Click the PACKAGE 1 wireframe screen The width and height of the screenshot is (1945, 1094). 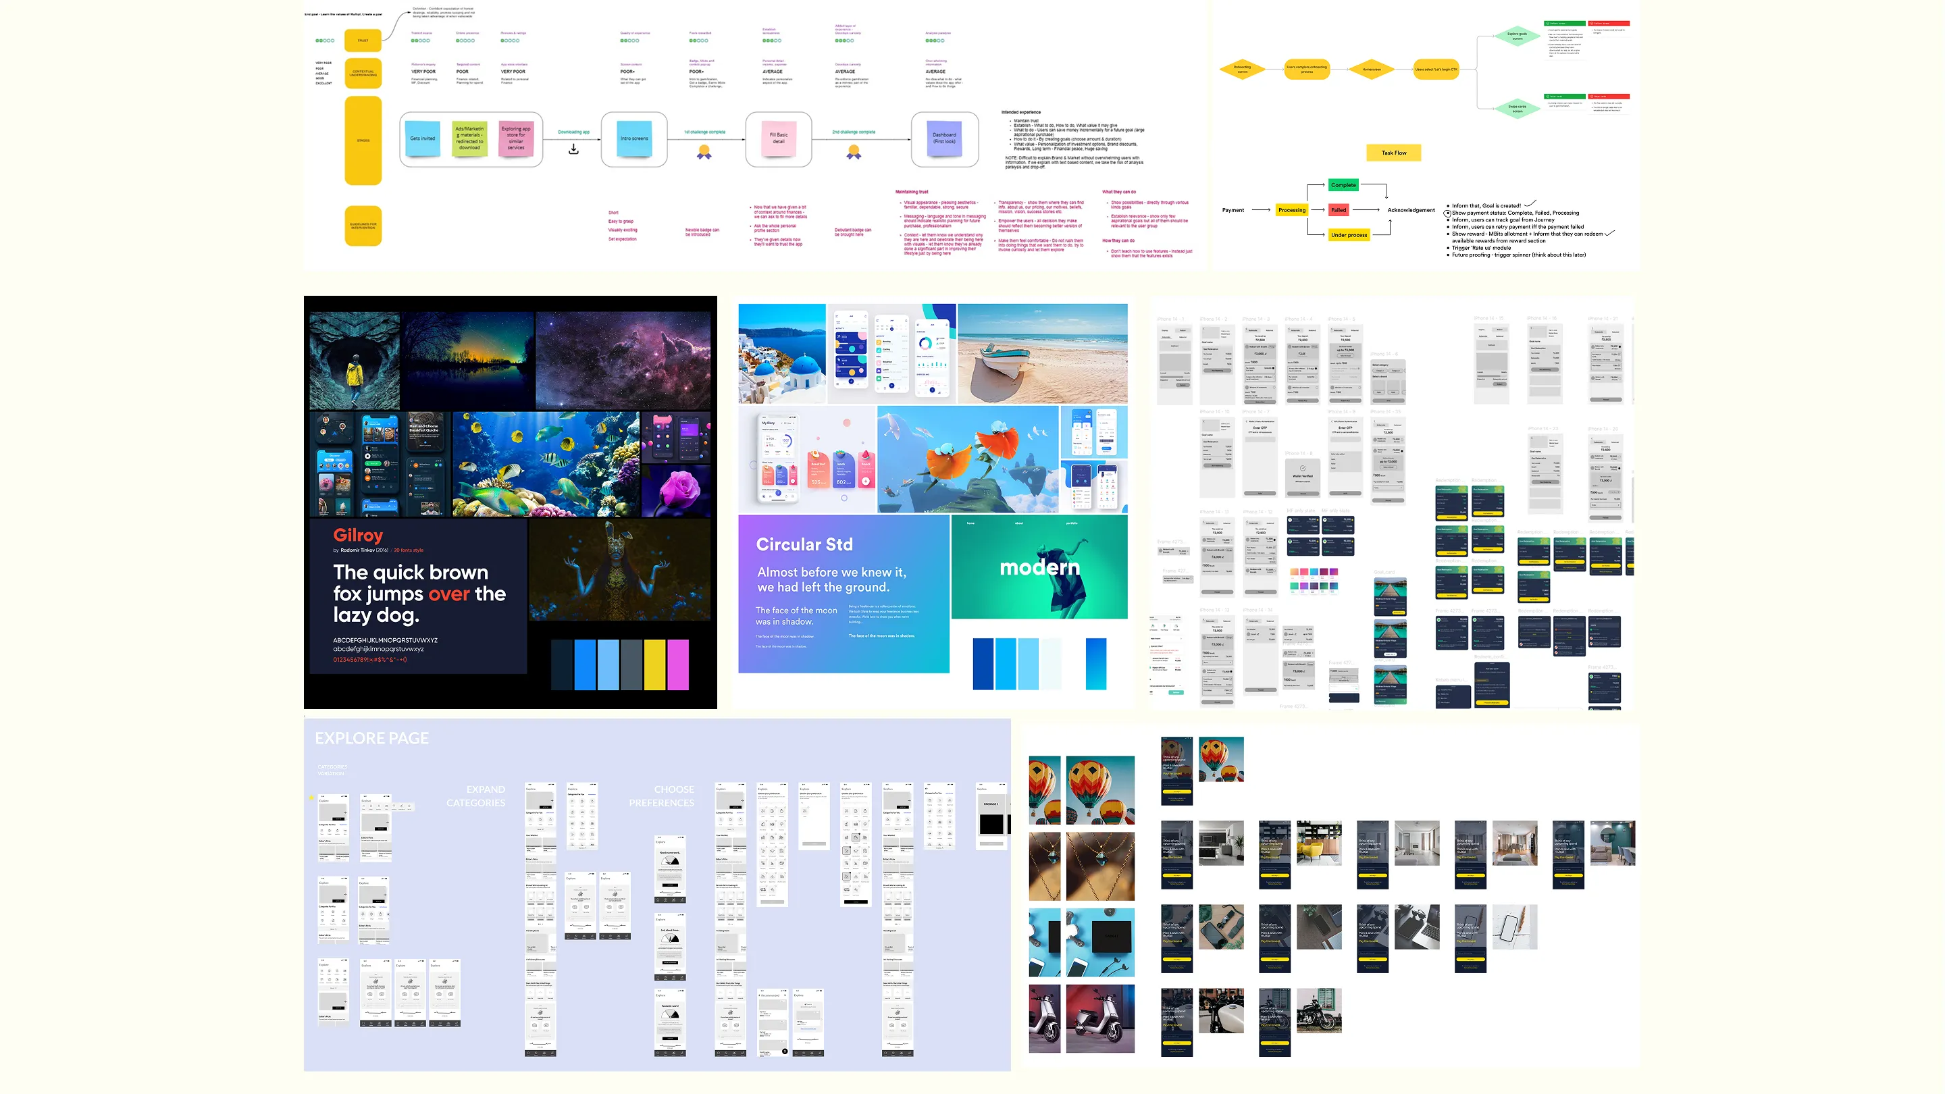click(x=991, y=817)
